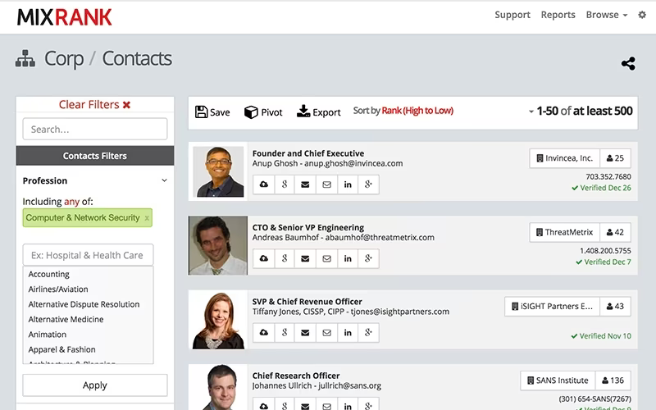Open Andreas Baumhof's profile photo
This screenshot has width=656, height=410.
[x=218, y=245]
